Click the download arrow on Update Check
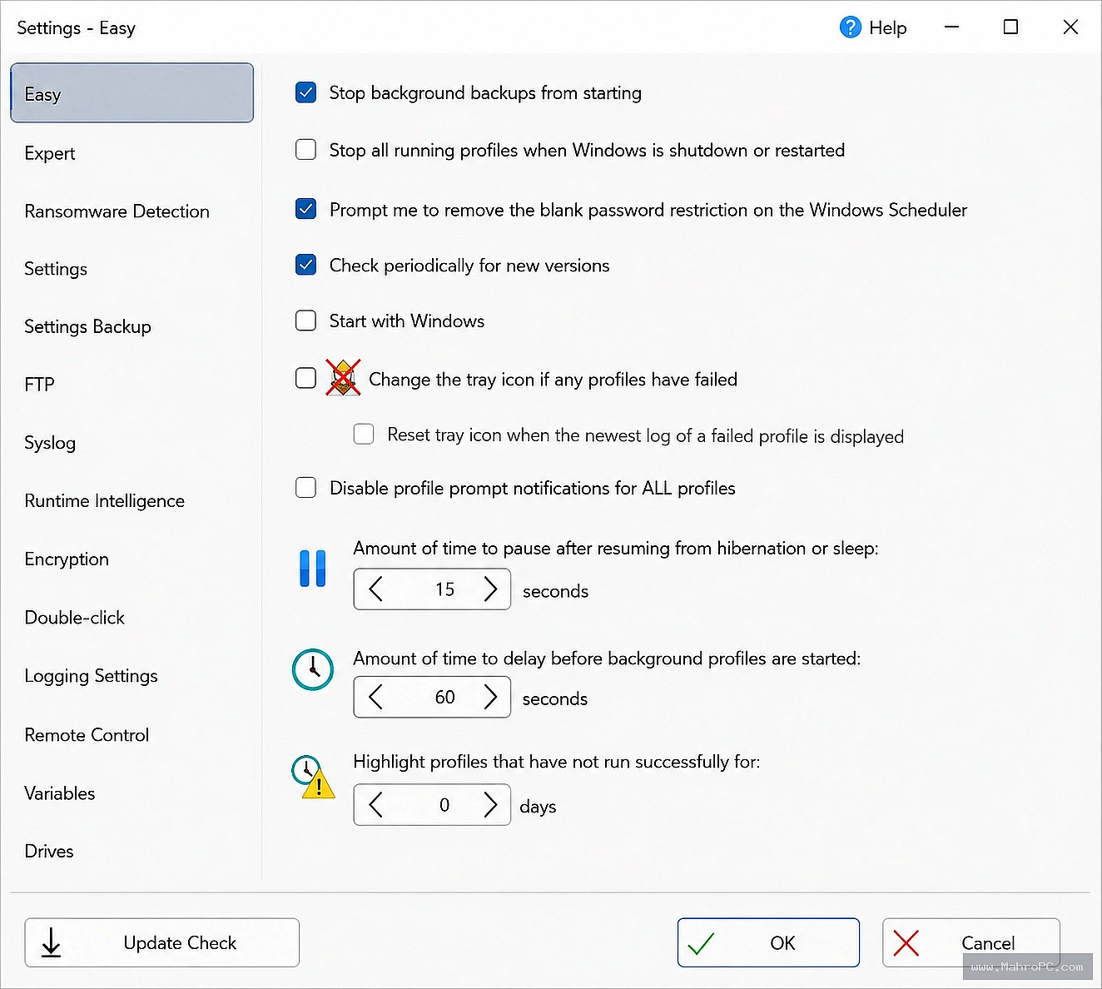The width and height of the screenshot is (1102, 989). coord(52,942)
